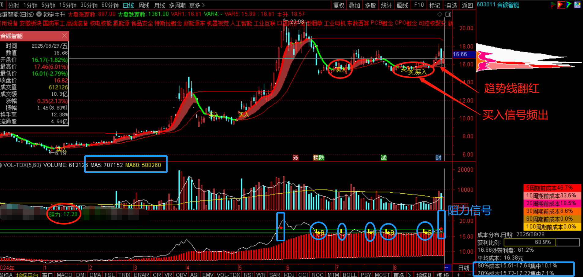Select the WR indicator tab
The image size is (583, 277).
[x=261, y=275]
